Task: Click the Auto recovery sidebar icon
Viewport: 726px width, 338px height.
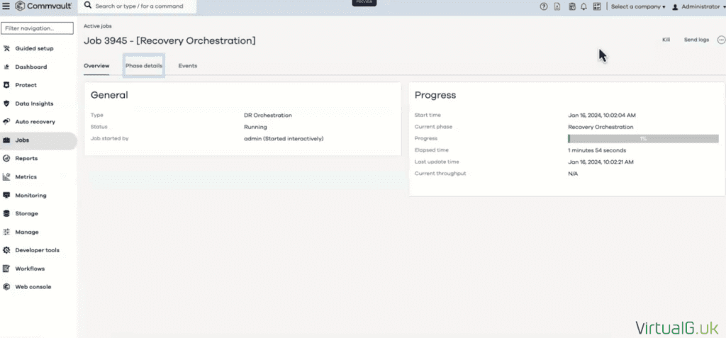Action: click(x=7, y=122)
